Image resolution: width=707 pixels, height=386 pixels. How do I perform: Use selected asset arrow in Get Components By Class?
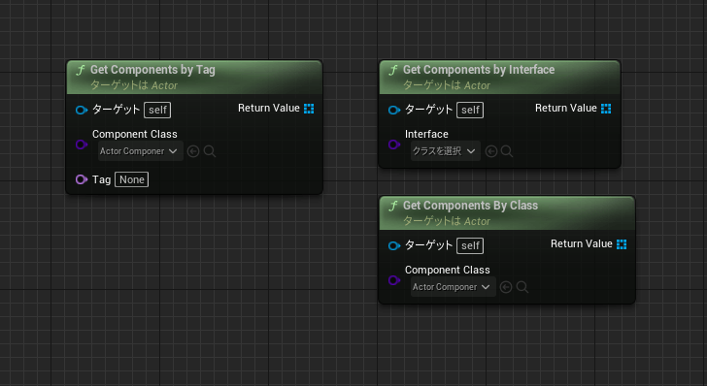506,287
